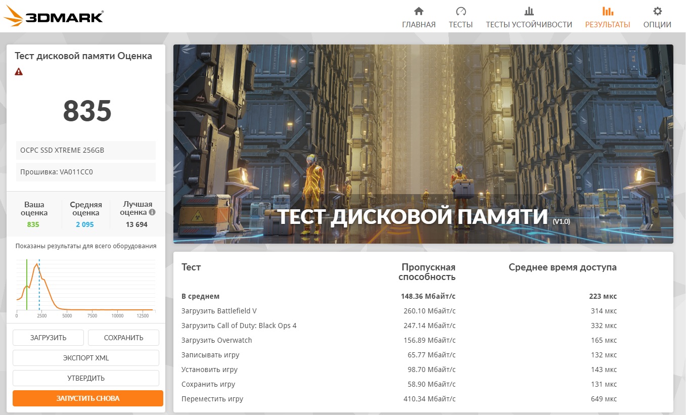Screen dimensions: 686x415
Task: Click the 165 мкс access time value
Action: point(604,340)
